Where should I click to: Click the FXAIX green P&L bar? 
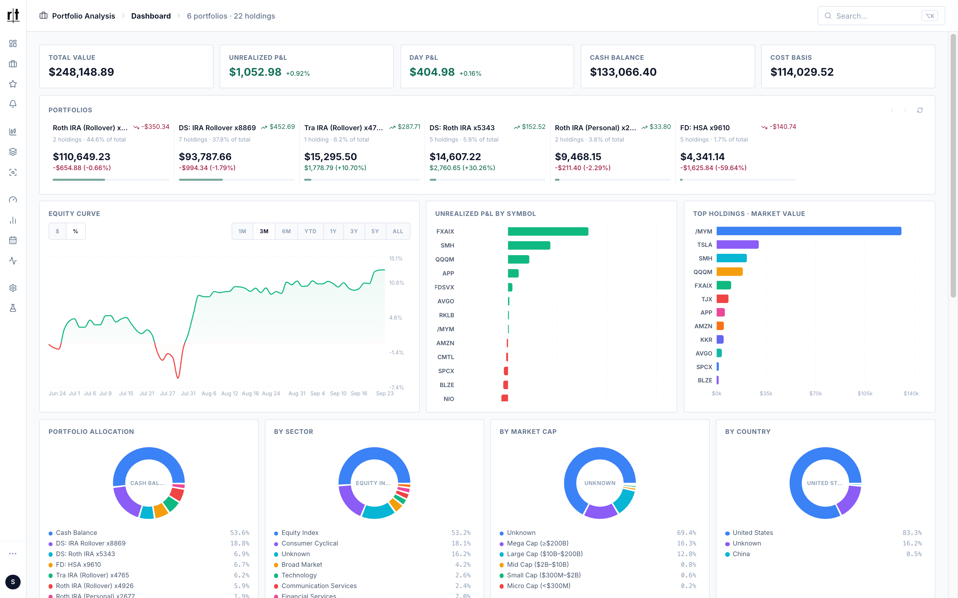coord(548,231)
